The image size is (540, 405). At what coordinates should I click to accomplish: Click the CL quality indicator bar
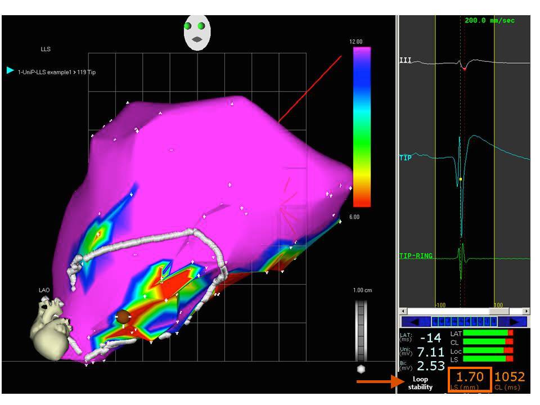[488, 341]
